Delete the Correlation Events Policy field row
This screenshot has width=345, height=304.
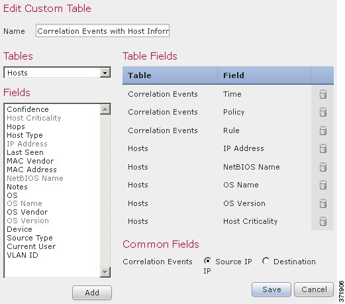point(323,112)
